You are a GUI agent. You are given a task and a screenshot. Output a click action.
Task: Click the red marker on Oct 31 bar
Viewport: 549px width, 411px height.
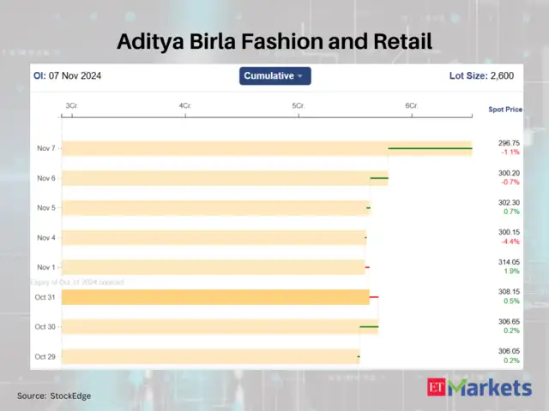[373, 297]
